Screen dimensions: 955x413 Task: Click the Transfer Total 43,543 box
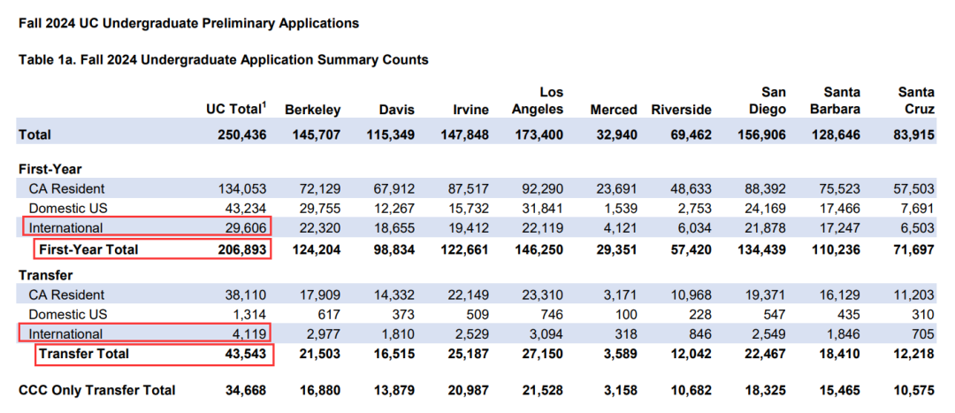(x=154, y=354)
